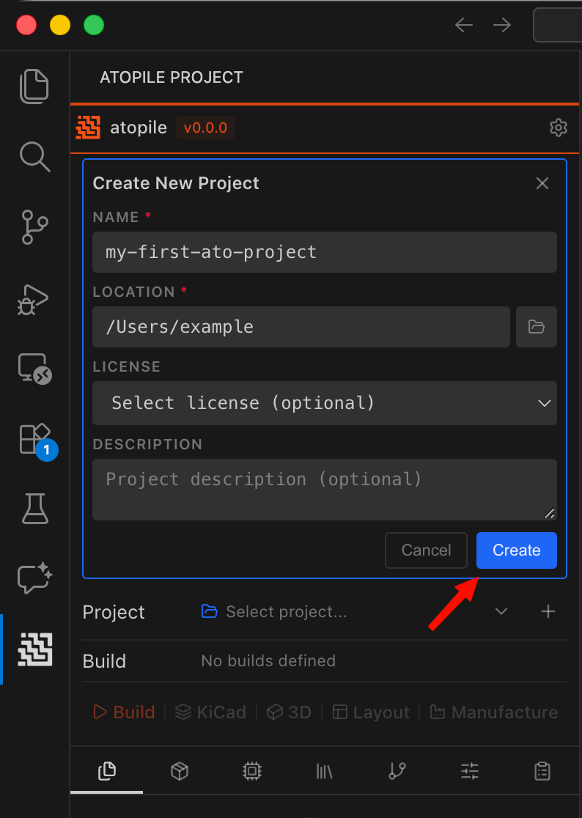582x818 pixels.
Task: Open the Copilot Chat icon in sidebar
Action: point(34,578)
